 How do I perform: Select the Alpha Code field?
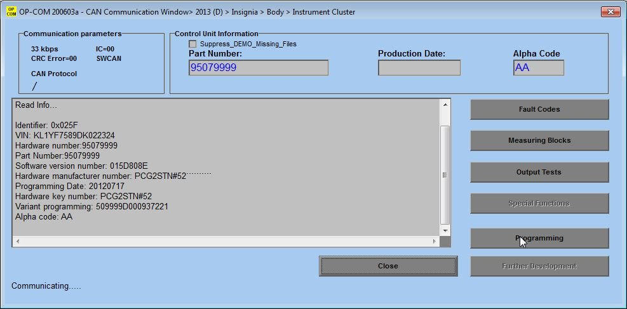point(538,68)
